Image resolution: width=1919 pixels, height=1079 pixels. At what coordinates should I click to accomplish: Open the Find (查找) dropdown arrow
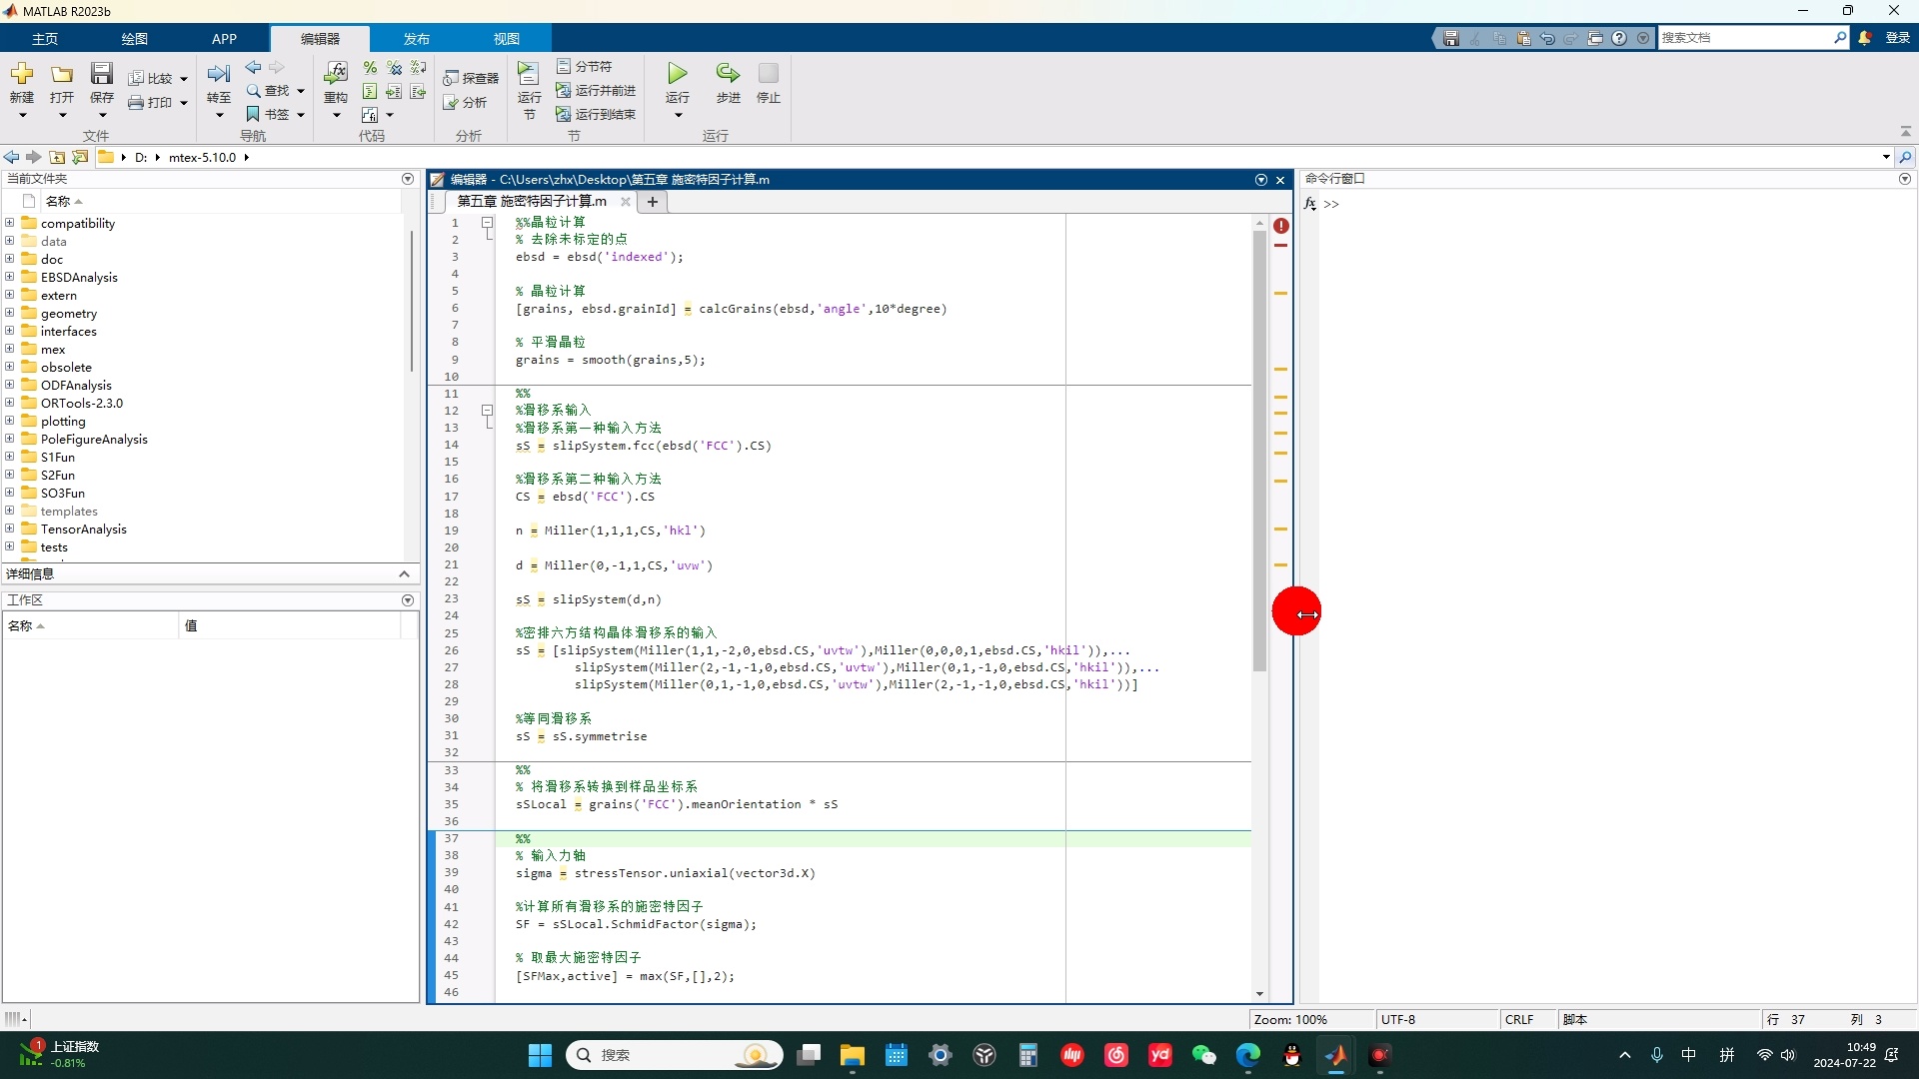[x=300, y=91]
